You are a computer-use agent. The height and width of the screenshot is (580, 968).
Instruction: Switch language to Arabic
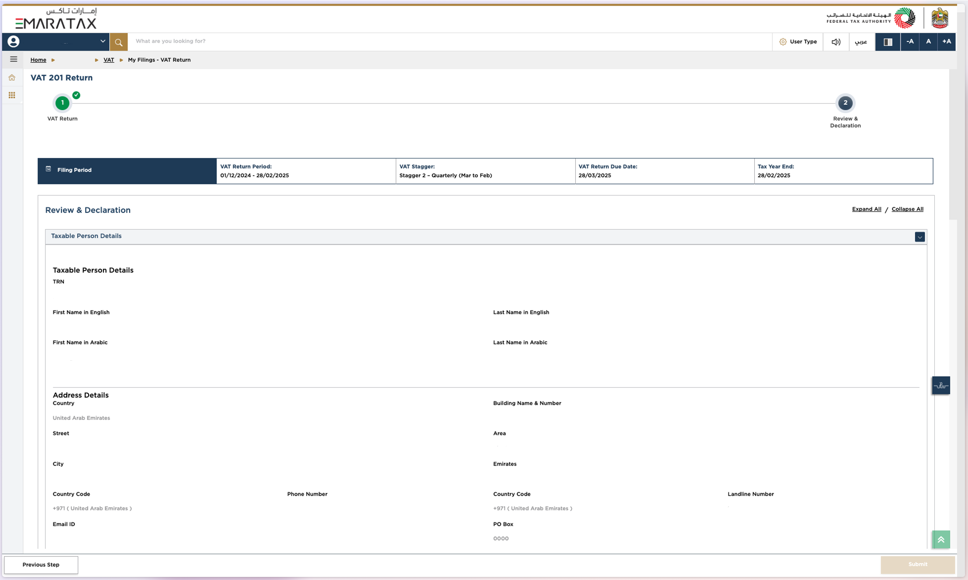pyautogui.click(x=861, y=42)
